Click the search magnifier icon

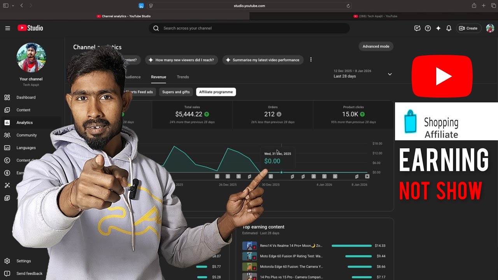coord(156,28)
